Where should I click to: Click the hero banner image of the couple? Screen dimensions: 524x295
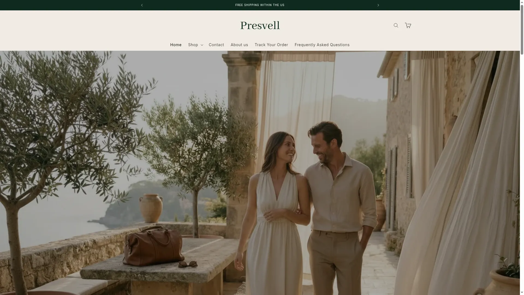point(260,173)
